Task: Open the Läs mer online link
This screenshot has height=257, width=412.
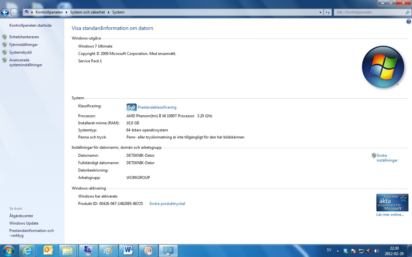Action: point(390,215)
